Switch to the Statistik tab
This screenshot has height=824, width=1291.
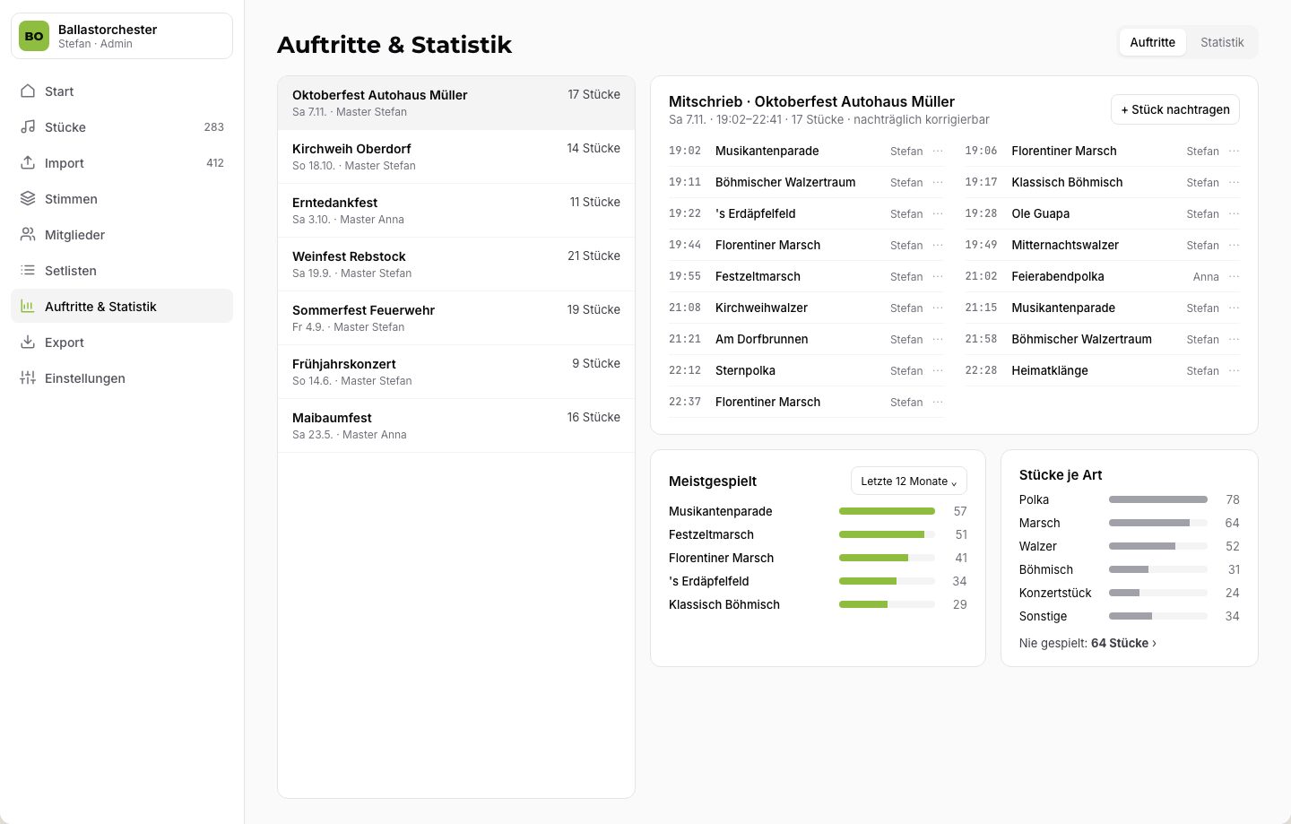point(1222,42)
